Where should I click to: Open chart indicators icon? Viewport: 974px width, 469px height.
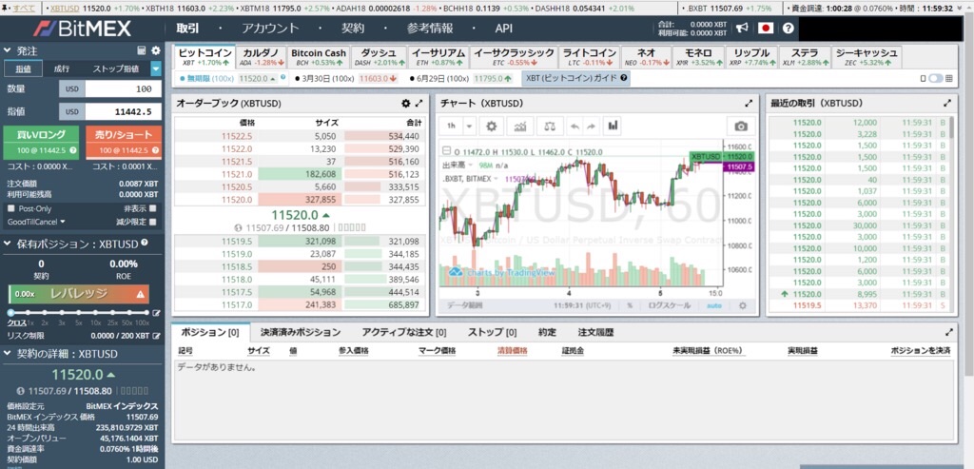[520, 127]
